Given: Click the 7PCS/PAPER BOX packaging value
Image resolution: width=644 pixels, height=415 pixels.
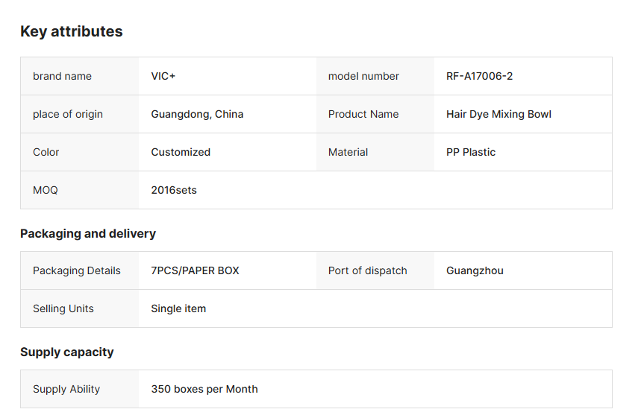Looking at the screenshot, I should pos(195,270).
